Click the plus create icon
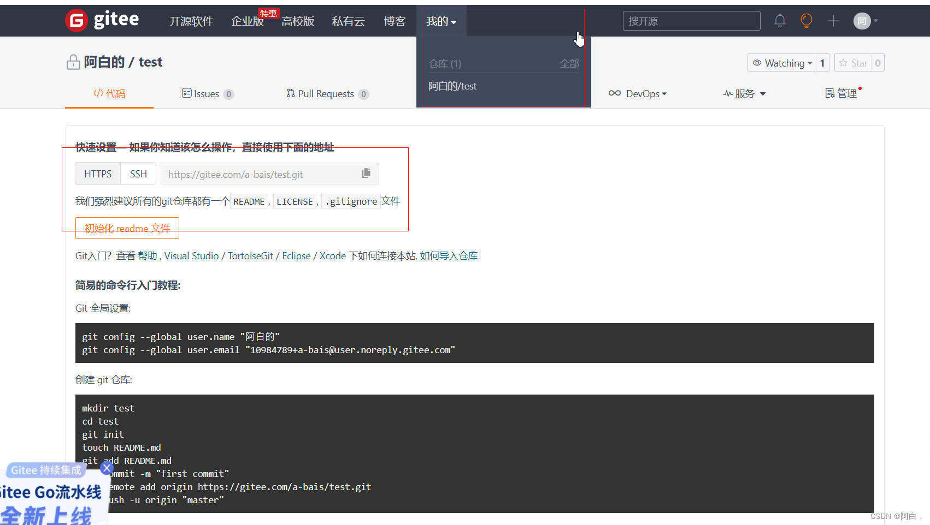Image resolution: width=930 pixels, height=525 pixels. (833, 21)
